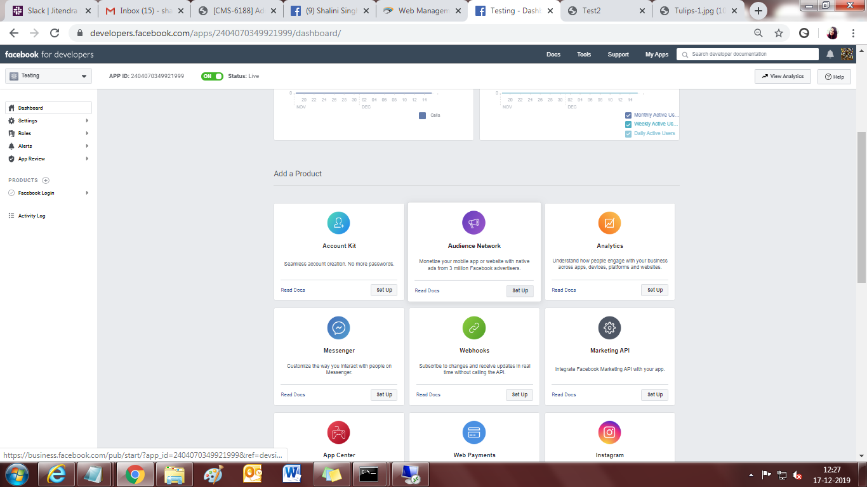Open the Support menu

click(618, 55)
